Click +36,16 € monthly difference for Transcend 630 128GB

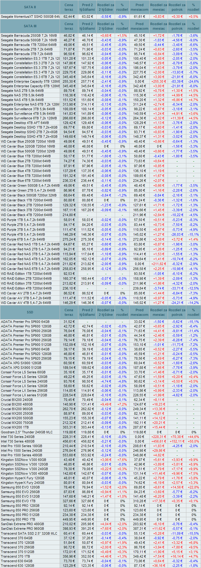[158, 566]
